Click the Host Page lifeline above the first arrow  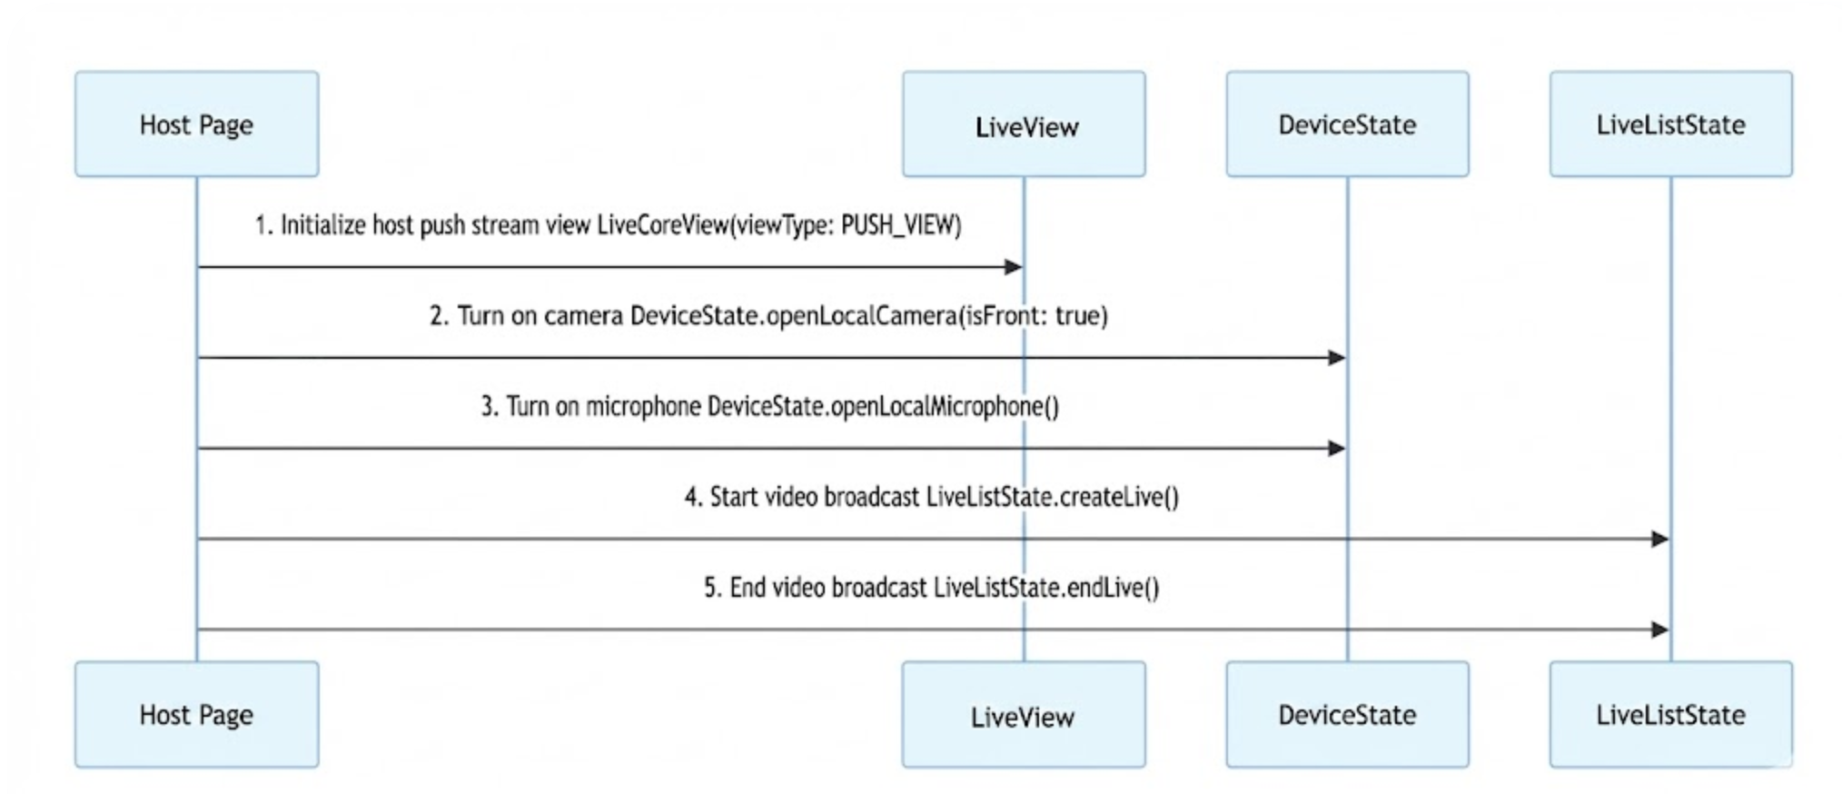(x=197, y=218)
